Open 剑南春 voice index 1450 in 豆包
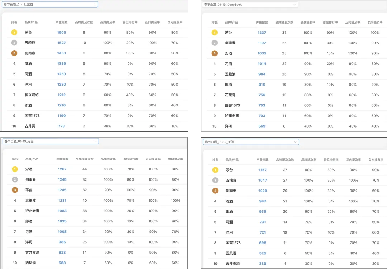 pyautogui.click(x=62, y=53)
